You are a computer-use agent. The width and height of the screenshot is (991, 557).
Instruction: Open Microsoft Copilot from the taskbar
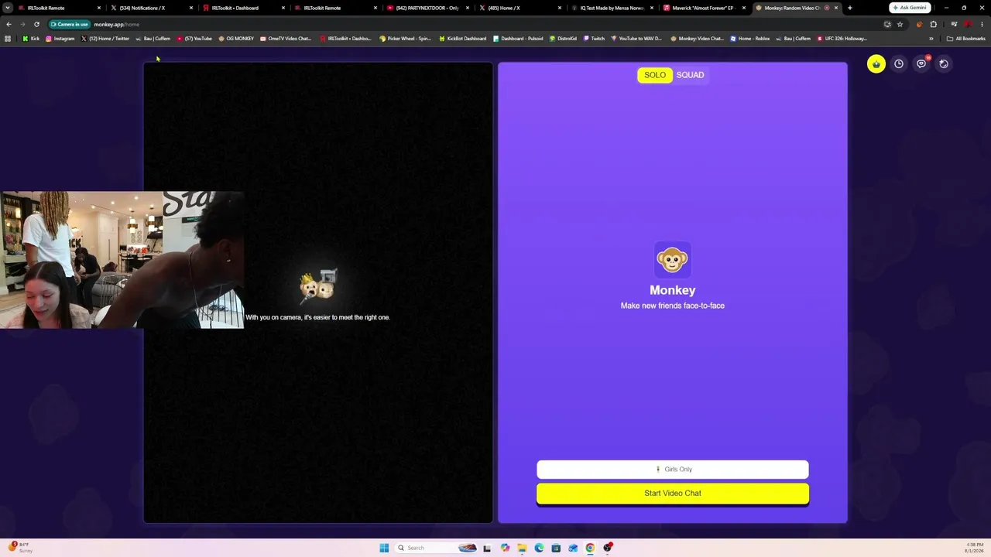pyautogui.click(x=505, y=548)
